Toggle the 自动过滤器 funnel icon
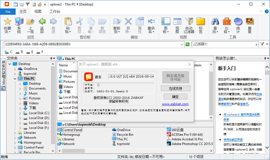 [x=189, y=22]
